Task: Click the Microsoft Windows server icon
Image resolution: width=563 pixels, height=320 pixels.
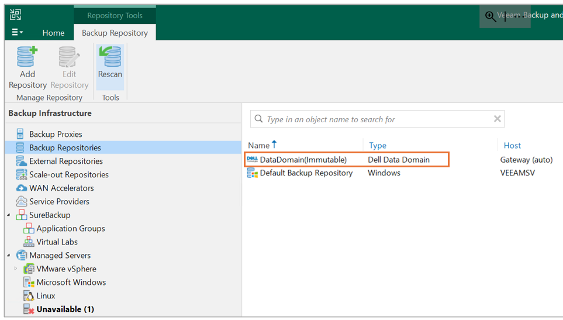Action: click(x=29, y=283)
